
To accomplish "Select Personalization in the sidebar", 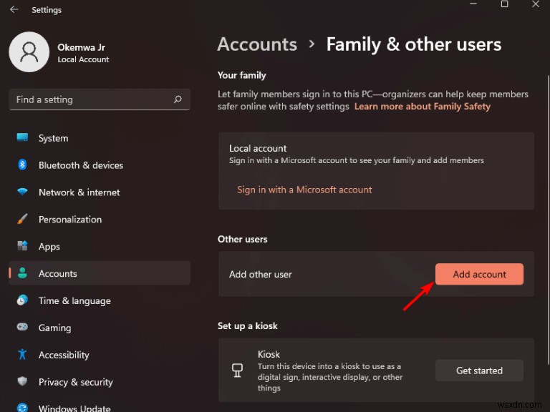I will pos(100,220).
